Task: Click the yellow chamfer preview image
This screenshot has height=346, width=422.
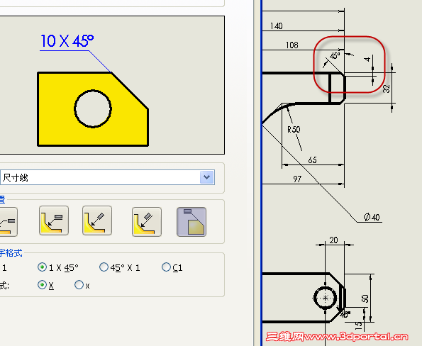Action: pyautogui.click(x=93, y=109)
